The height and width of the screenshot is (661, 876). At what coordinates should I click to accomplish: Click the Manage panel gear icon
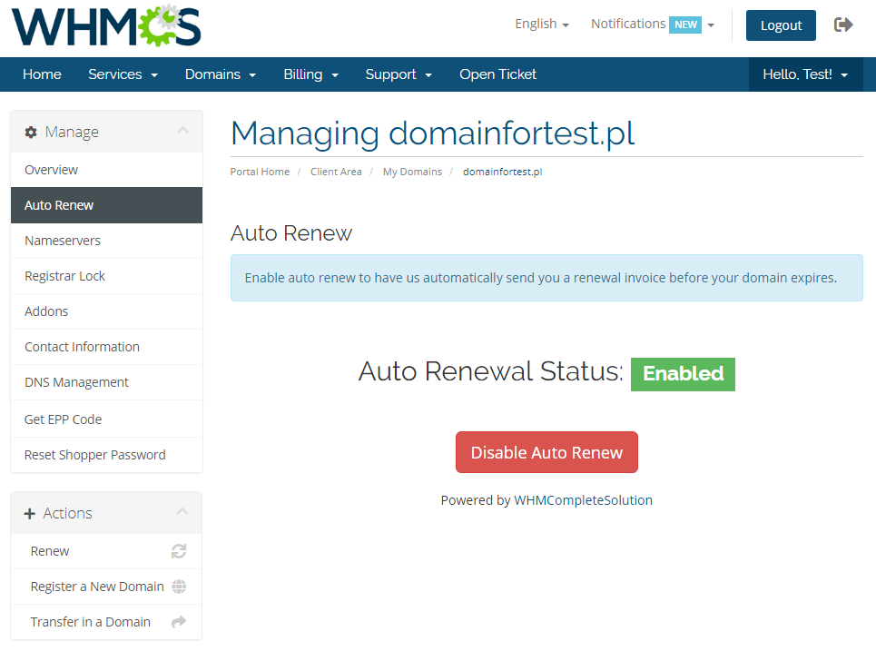tap(31, 132)
